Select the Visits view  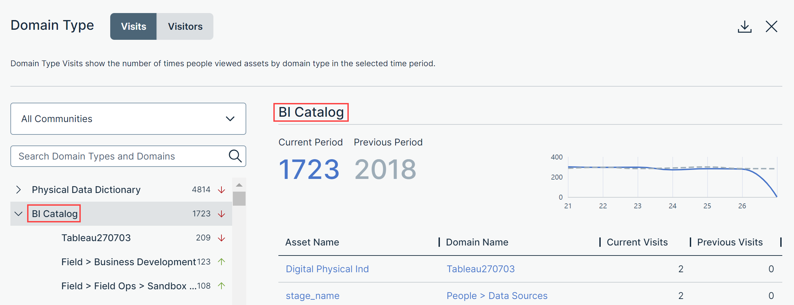click(133, 26)
